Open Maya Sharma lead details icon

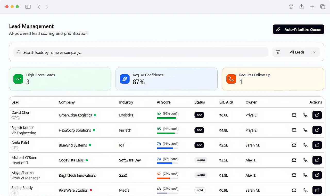point(317,175)
